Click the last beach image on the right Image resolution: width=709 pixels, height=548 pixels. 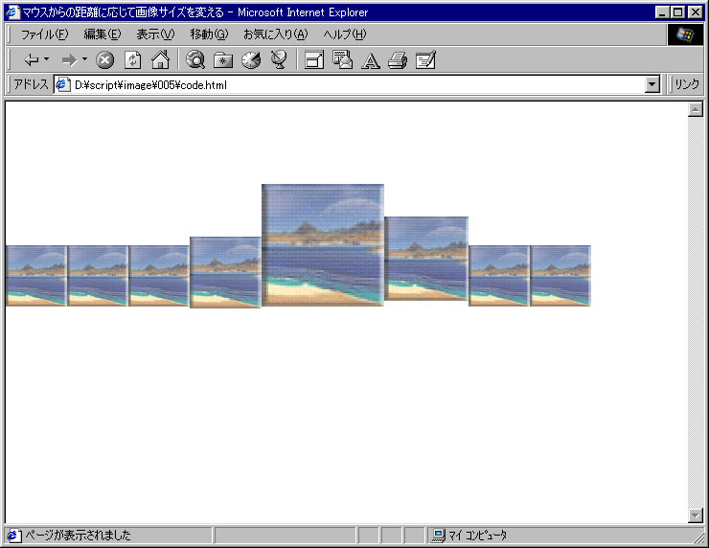[560, 276]
